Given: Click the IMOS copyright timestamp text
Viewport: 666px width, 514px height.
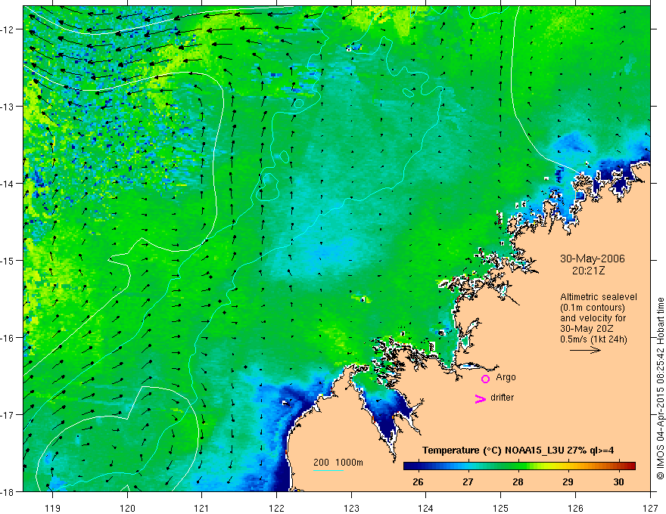Looking at the screenshot, I should pyautogui.click(x=660, y=389).
